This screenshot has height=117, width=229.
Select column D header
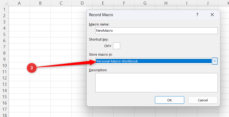(82, 3)
